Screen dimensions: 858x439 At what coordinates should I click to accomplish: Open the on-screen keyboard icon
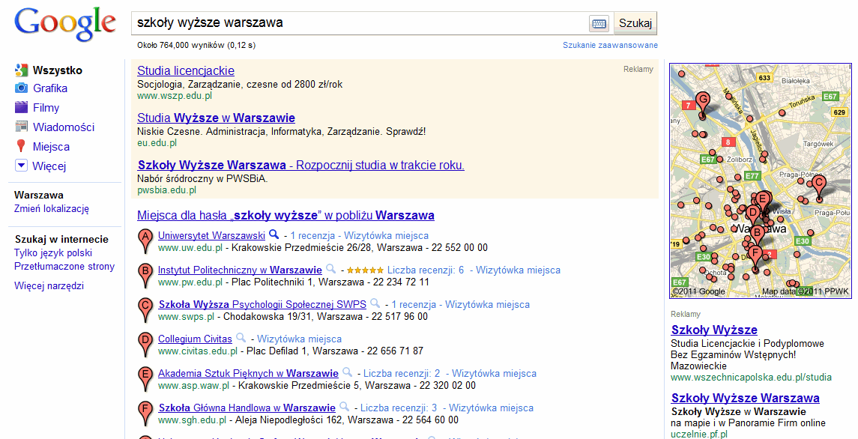pyautogui.click(x=599, y=23)
